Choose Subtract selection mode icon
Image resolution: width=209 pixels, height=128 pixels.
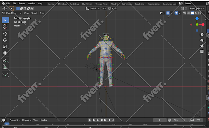click(25, 9)
